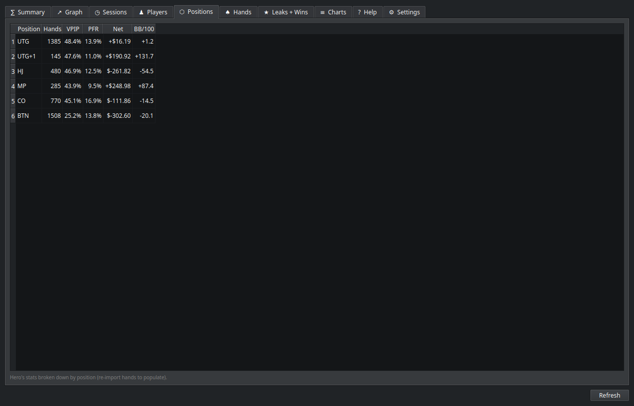Open the Help tab
The image size is (634, 406).
pos(368,12)
